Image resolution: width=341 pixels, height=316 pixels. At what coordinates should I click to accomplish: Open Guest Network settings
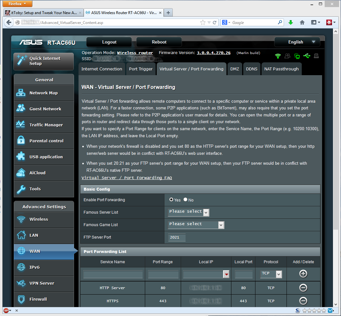click(44, 109)
